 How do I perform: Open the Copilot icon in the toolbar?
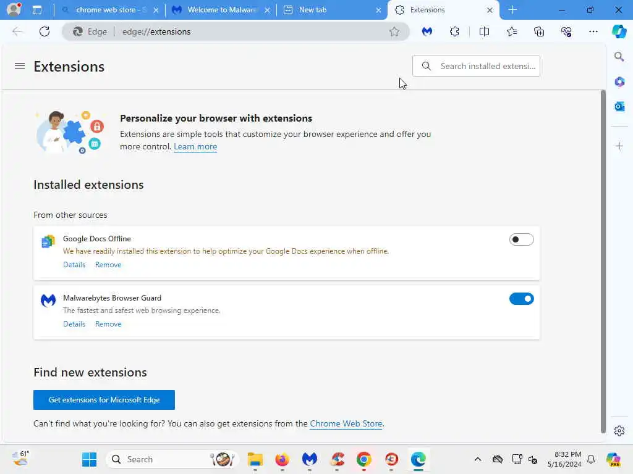click(619, 31)
